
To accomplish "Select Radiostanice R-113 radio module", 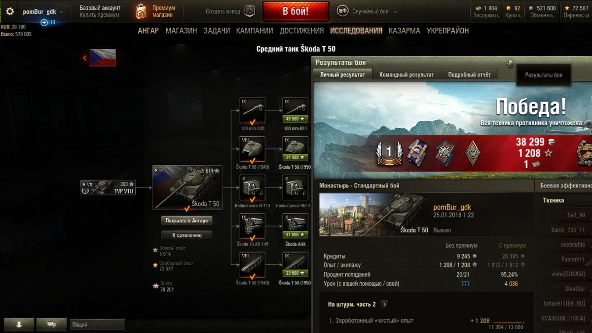I will (x=253, y=188).
